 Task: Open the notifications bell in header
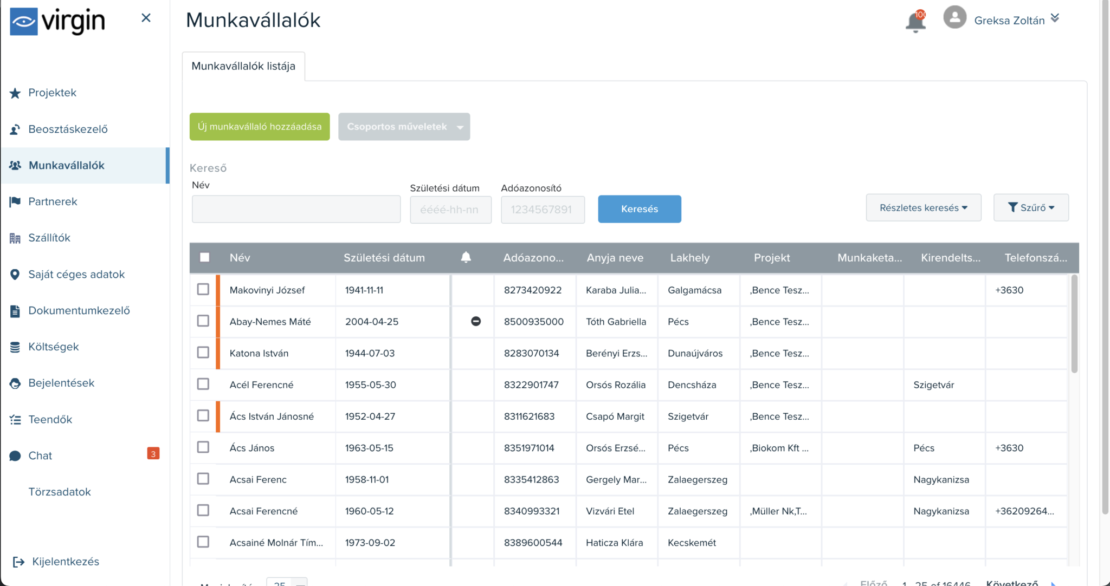pyautogui.click(x=915, y=21)
